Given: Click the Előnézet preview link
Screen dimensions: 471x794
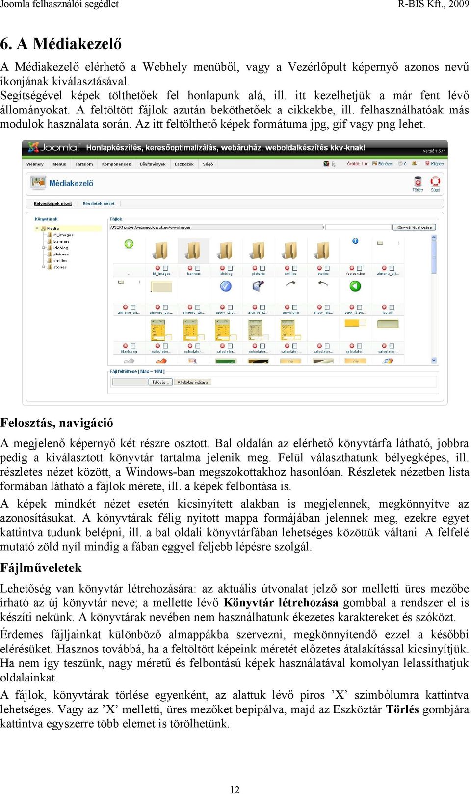Looking at the screenshot, I should click(383, 164).
